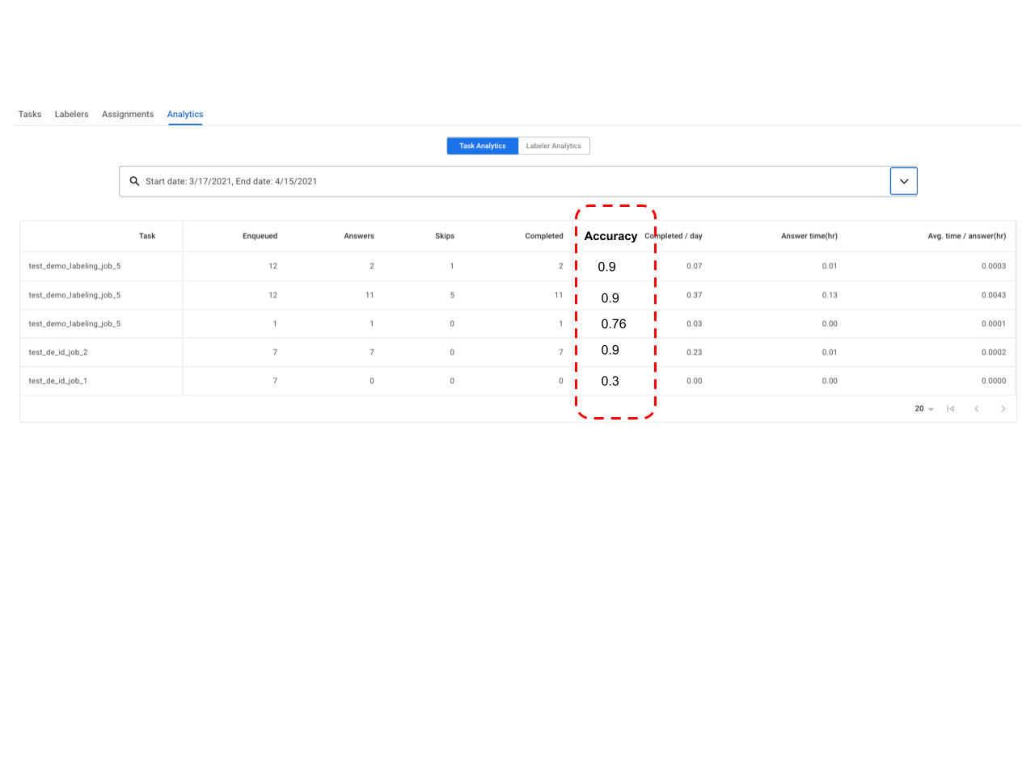Viewport: 1035px width, 776px height.
Task: Switch to the Tasks tab
Action: (30, 114)
